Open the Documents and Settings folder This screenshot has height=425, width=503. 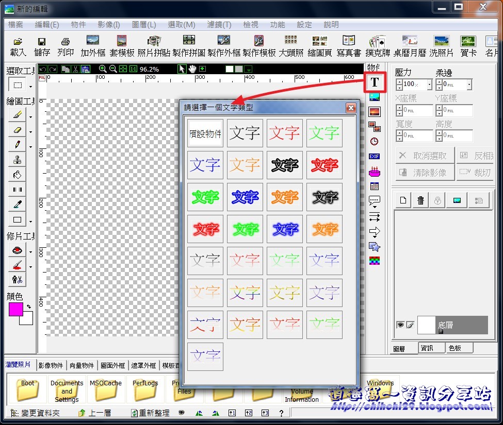pyautogui.click(x=67, y=389)
